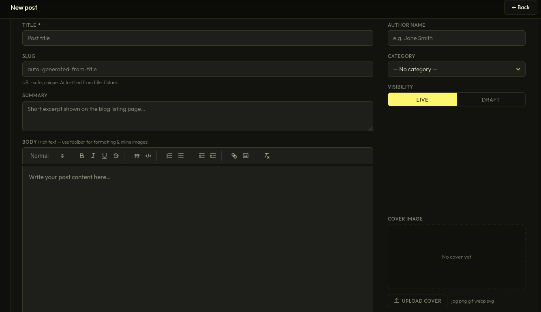Insert a code block
The height and width of the screenshot is (312, 541).
pos(148,156)
